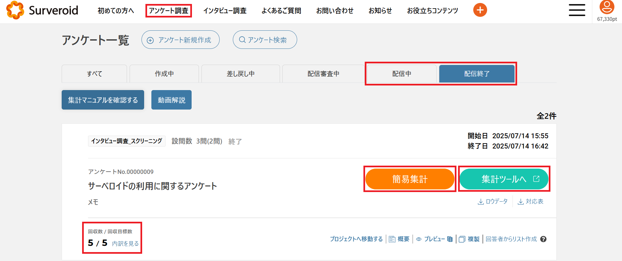Go to インタビュー調査 menu item

pyautogui.click(x=225, y=11)
